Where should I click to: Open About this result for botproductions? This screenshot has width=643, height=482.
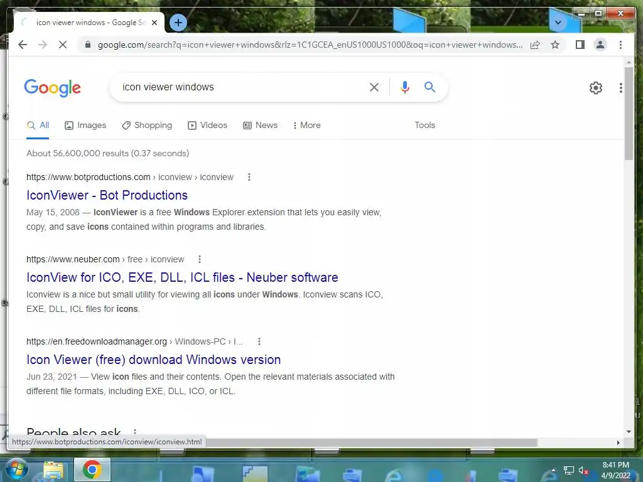coord(249,177)
